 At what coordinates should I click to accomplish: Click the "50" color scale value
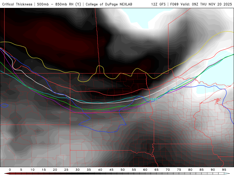123,170
